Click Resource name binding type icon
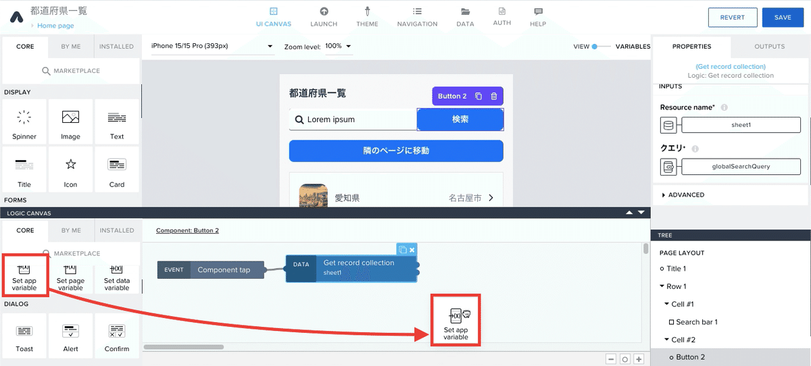 pyautogui.click(x=668, y=125)
